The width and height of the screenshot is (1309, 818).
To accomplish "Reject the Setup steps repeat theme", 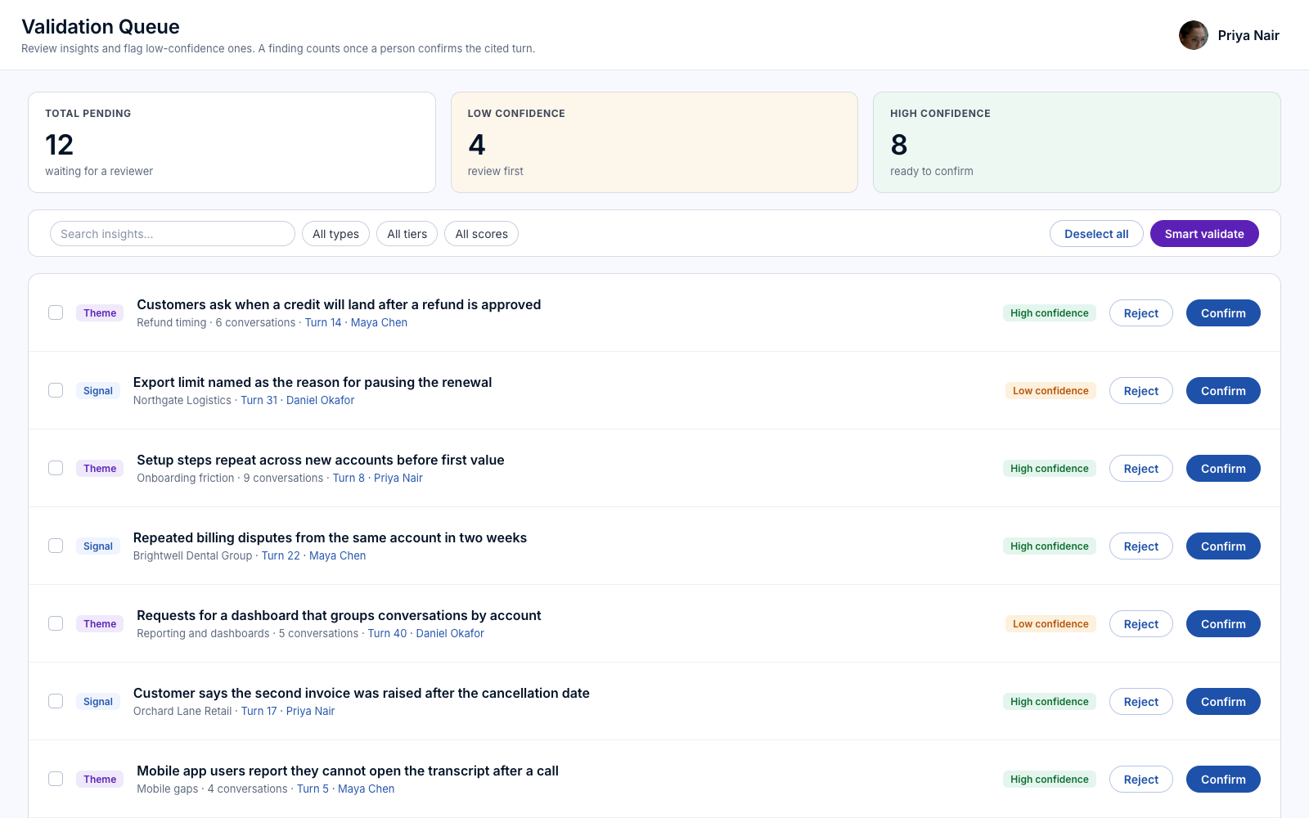I will tap(1140, 469).
